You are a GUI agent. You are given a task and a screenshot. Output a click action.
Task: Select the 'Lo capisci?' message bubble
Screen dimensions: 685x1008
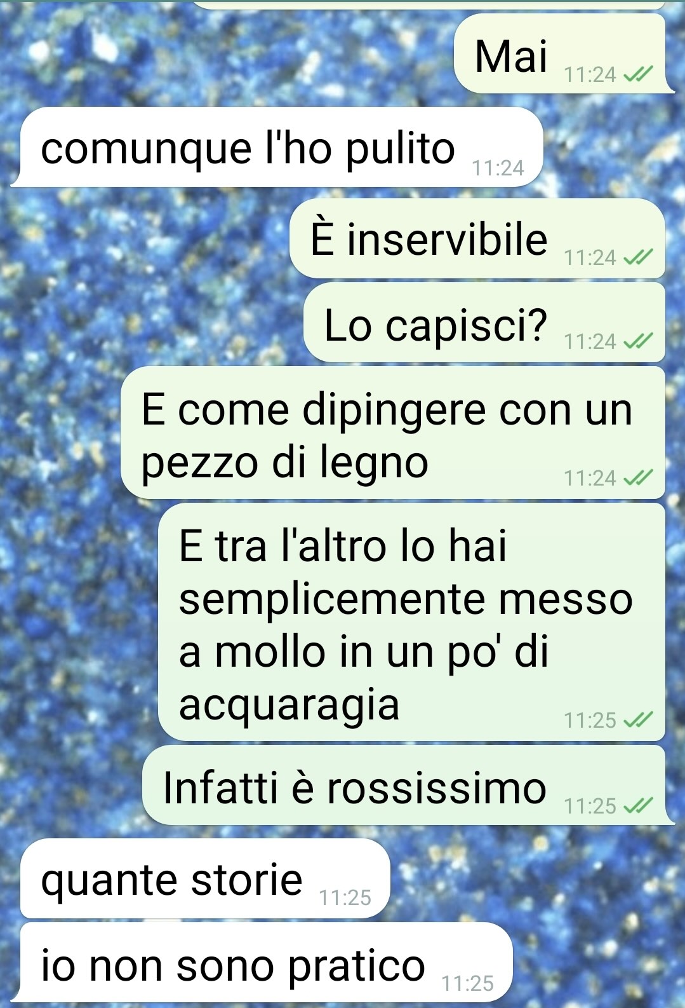point(484,323)
